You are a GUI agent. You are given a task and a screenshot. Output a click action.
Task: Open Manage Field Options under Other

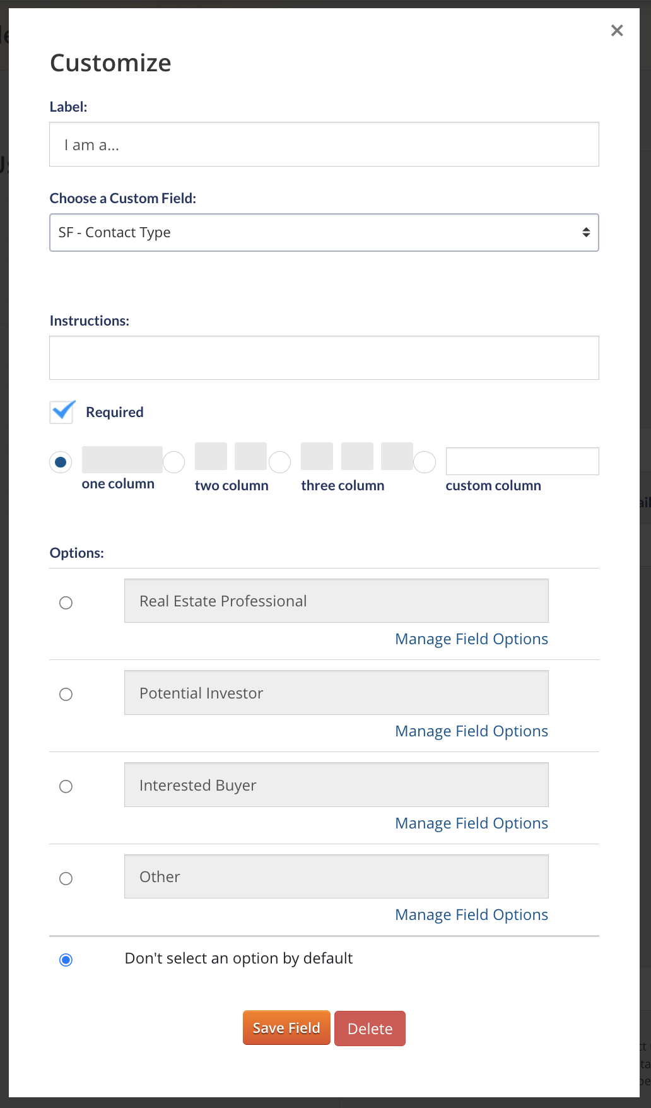click(x=471, y=915)
